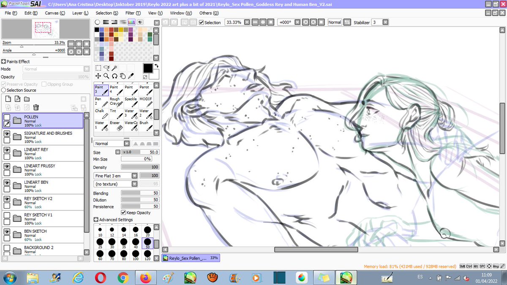Choose the Eraser tool preset

coord(116,125)
